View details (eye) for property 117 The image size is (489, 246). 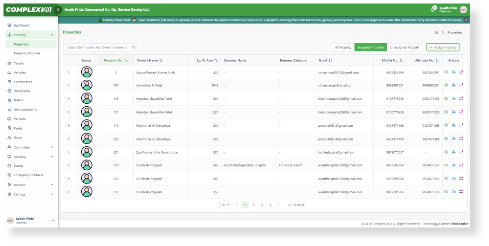pos(446,112)
